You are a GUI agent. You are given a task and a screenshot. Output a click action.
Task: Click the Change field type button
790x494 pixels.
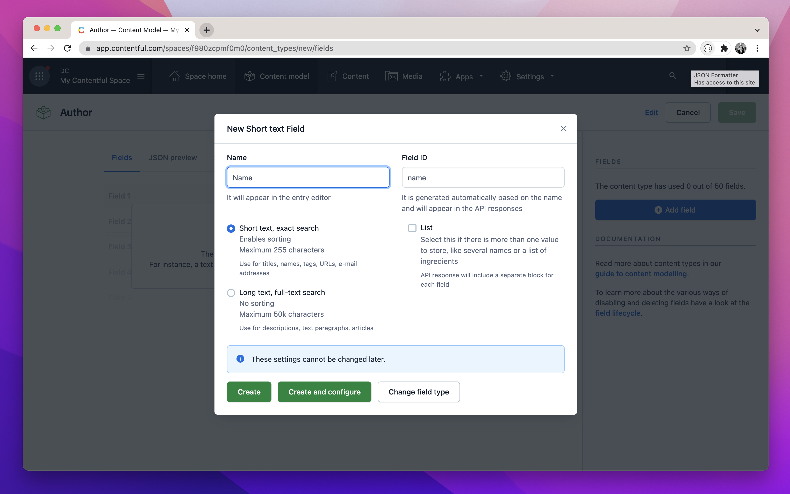click(419, 392)
